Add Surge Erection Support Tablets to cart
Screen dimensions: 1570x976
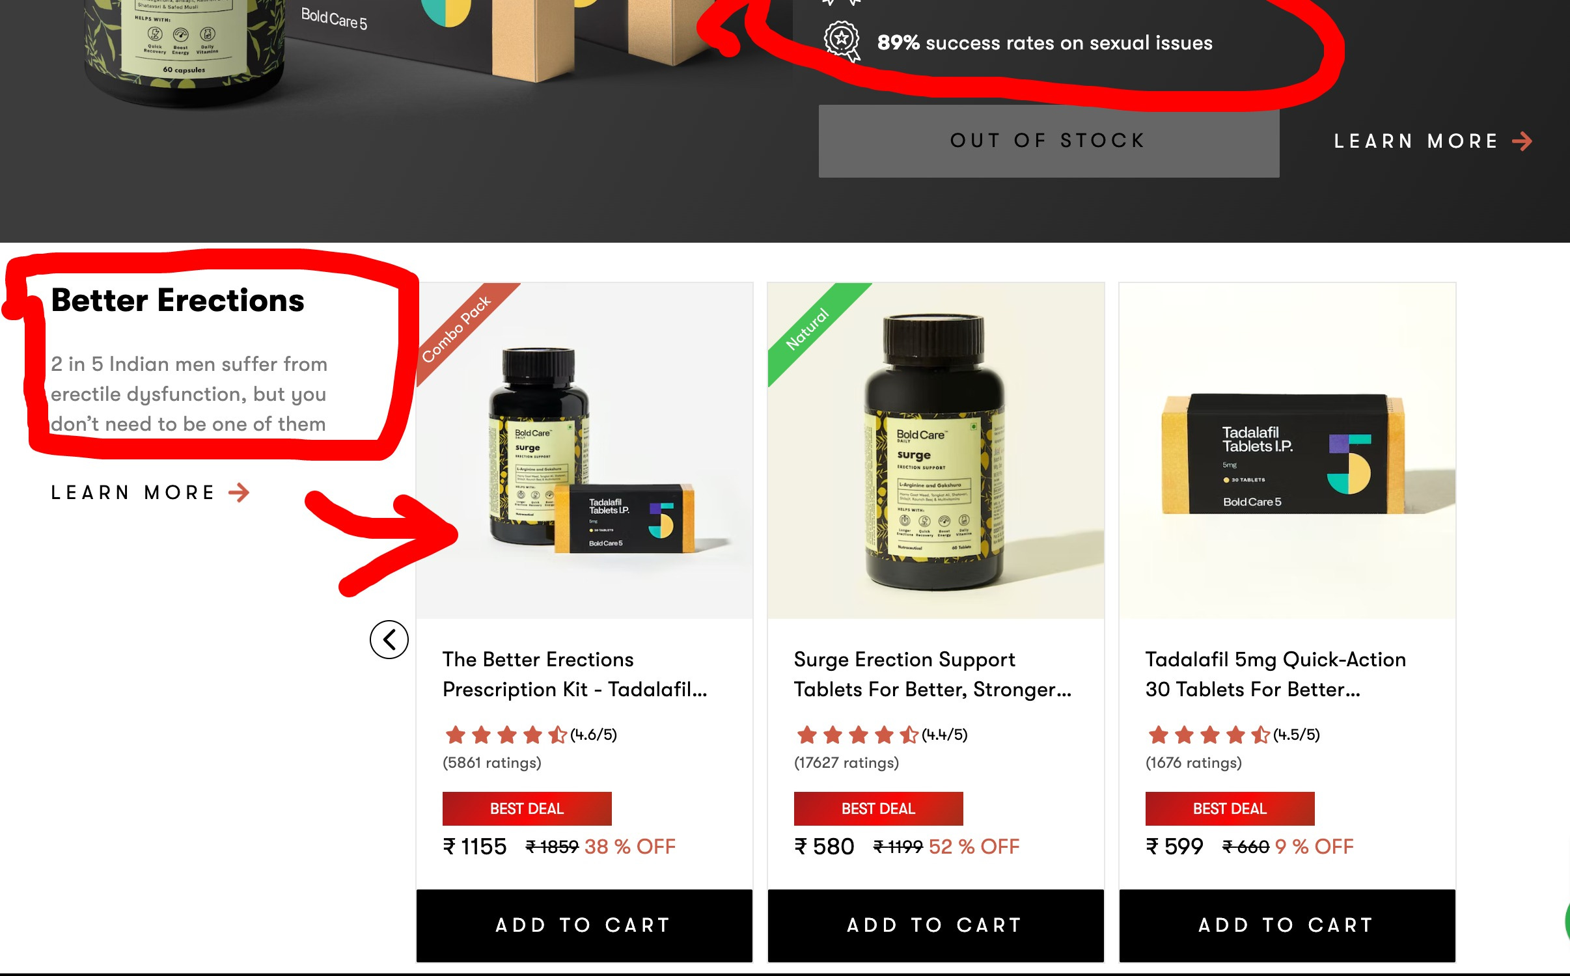click(936, 925)
